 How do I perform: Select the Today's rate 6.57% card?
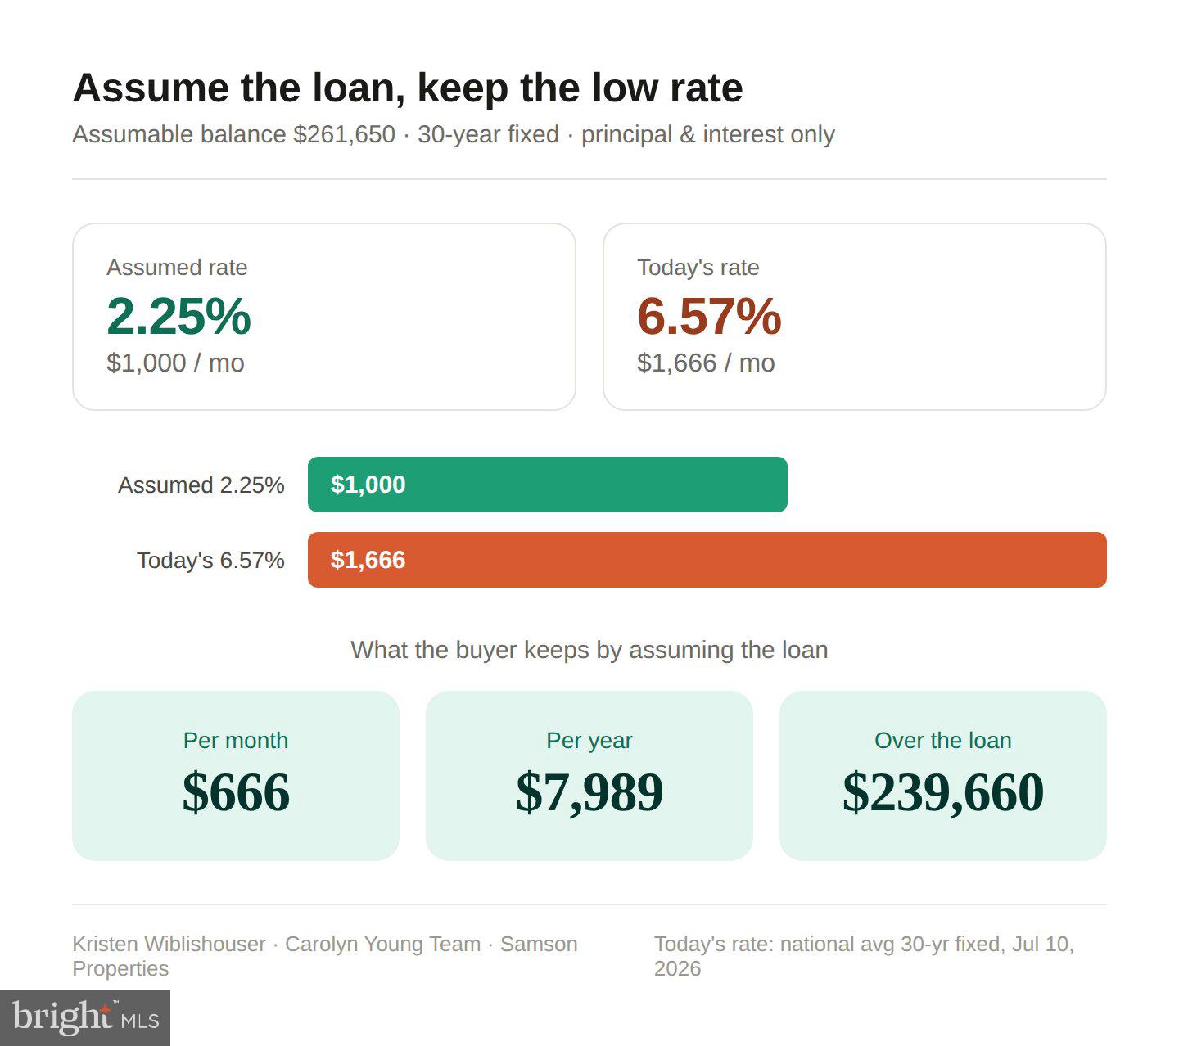click(x=855, y=317)
